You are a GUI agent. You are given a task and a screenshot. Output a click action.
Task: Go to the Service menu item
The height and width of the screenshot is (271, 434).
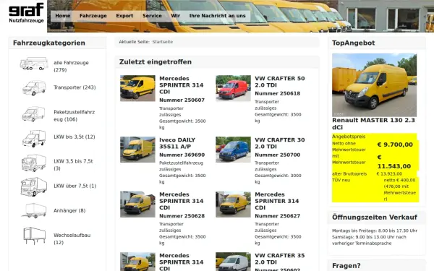[x=152, y=16]
